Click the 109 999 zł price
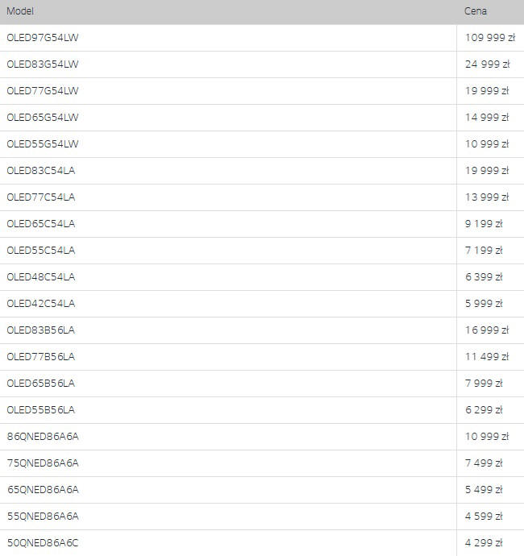This screenshot has width=524, height=556. pyautogui.click(x=490, y=38)
